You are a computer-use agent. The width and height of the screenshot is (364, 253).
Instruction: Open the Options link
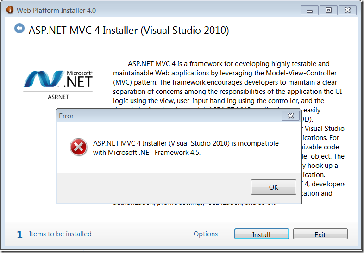[206, 234]
